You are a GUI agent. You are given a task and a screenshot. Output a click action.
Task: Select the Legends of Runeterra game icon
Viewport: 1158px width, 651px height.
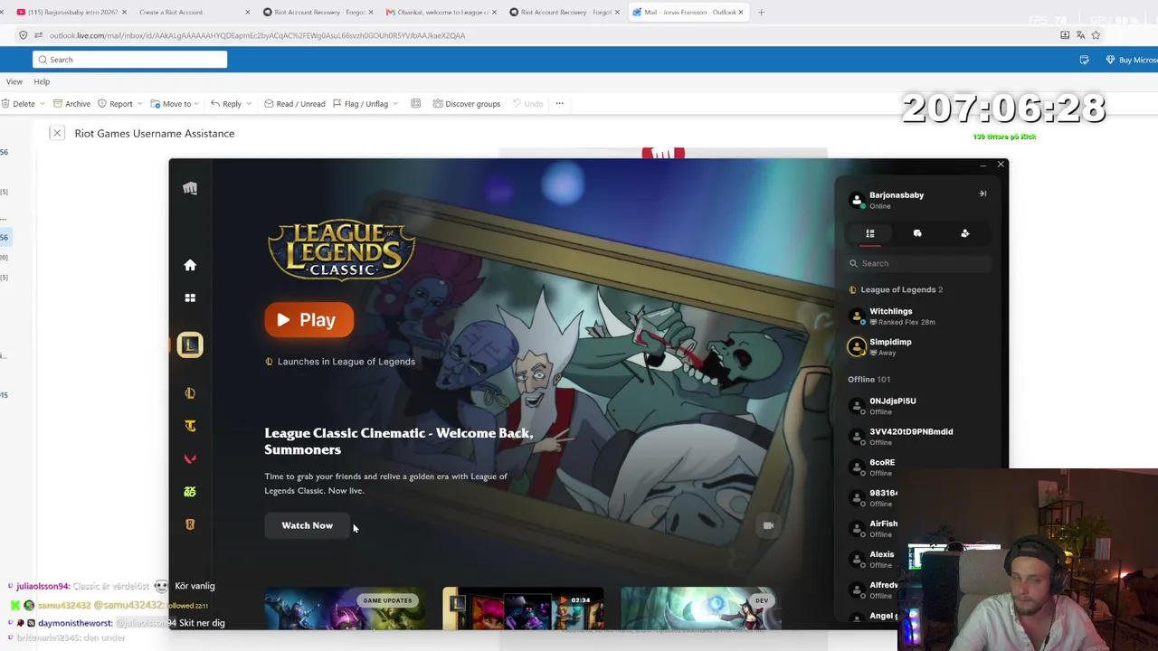(190, 524)
